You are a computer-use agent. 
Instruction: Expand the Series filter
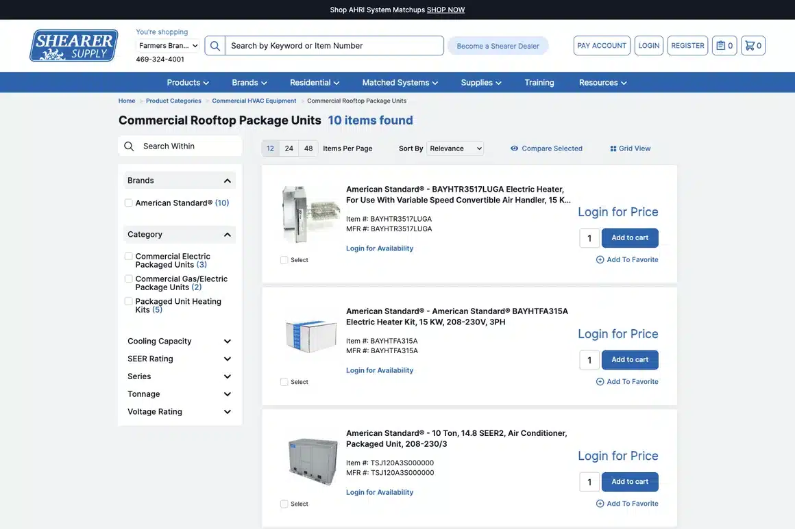[180, 376]
